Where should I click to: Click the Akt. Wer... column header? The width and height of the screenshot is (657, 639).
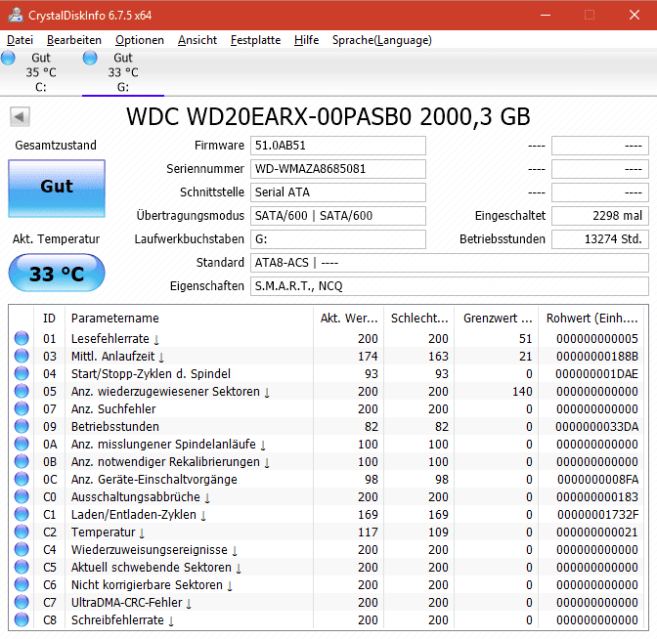tap(349, 319)
